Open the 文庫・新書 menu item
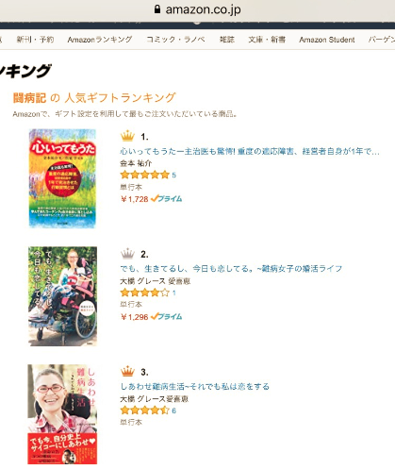 coord(267,40)
